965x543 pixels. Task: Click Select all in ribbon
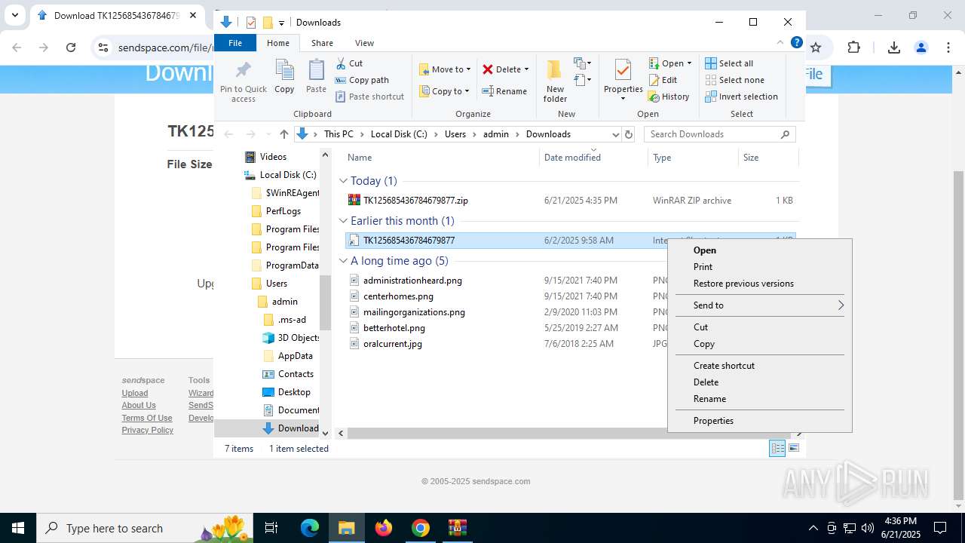(729, 63)
